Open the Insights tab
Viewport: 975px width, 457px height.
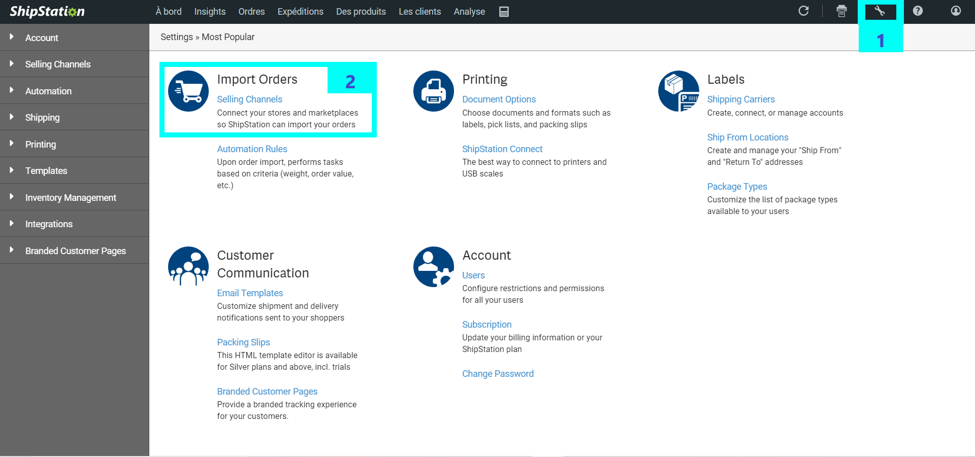coord(210,11)
